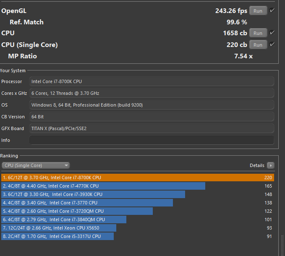Click the Cores x GHz field
Viewport: 285px width, 256px height.
coord(152,93)
